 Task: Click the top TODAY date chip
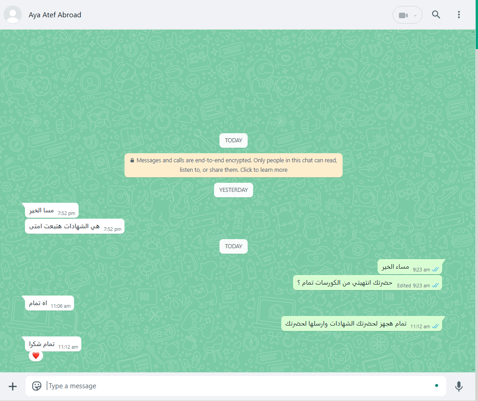[234, 140]
